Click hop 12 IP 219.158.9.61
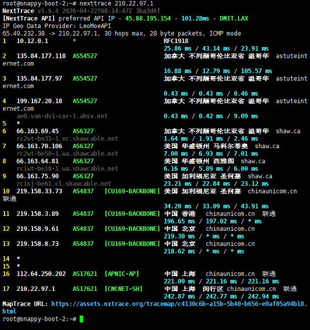The width and height of the screenshot is (310, 330). pos(37,229)
